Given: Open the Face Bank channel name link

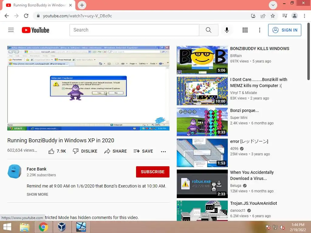Looking at the screenshot, I should tap(36, 169).
